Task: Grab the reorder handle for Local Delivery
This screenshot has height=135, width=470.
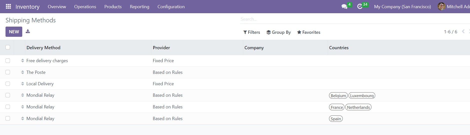Action: [22, 84]
